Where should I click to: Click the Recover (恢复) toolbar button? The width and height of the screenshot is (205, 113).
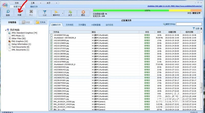19,13
